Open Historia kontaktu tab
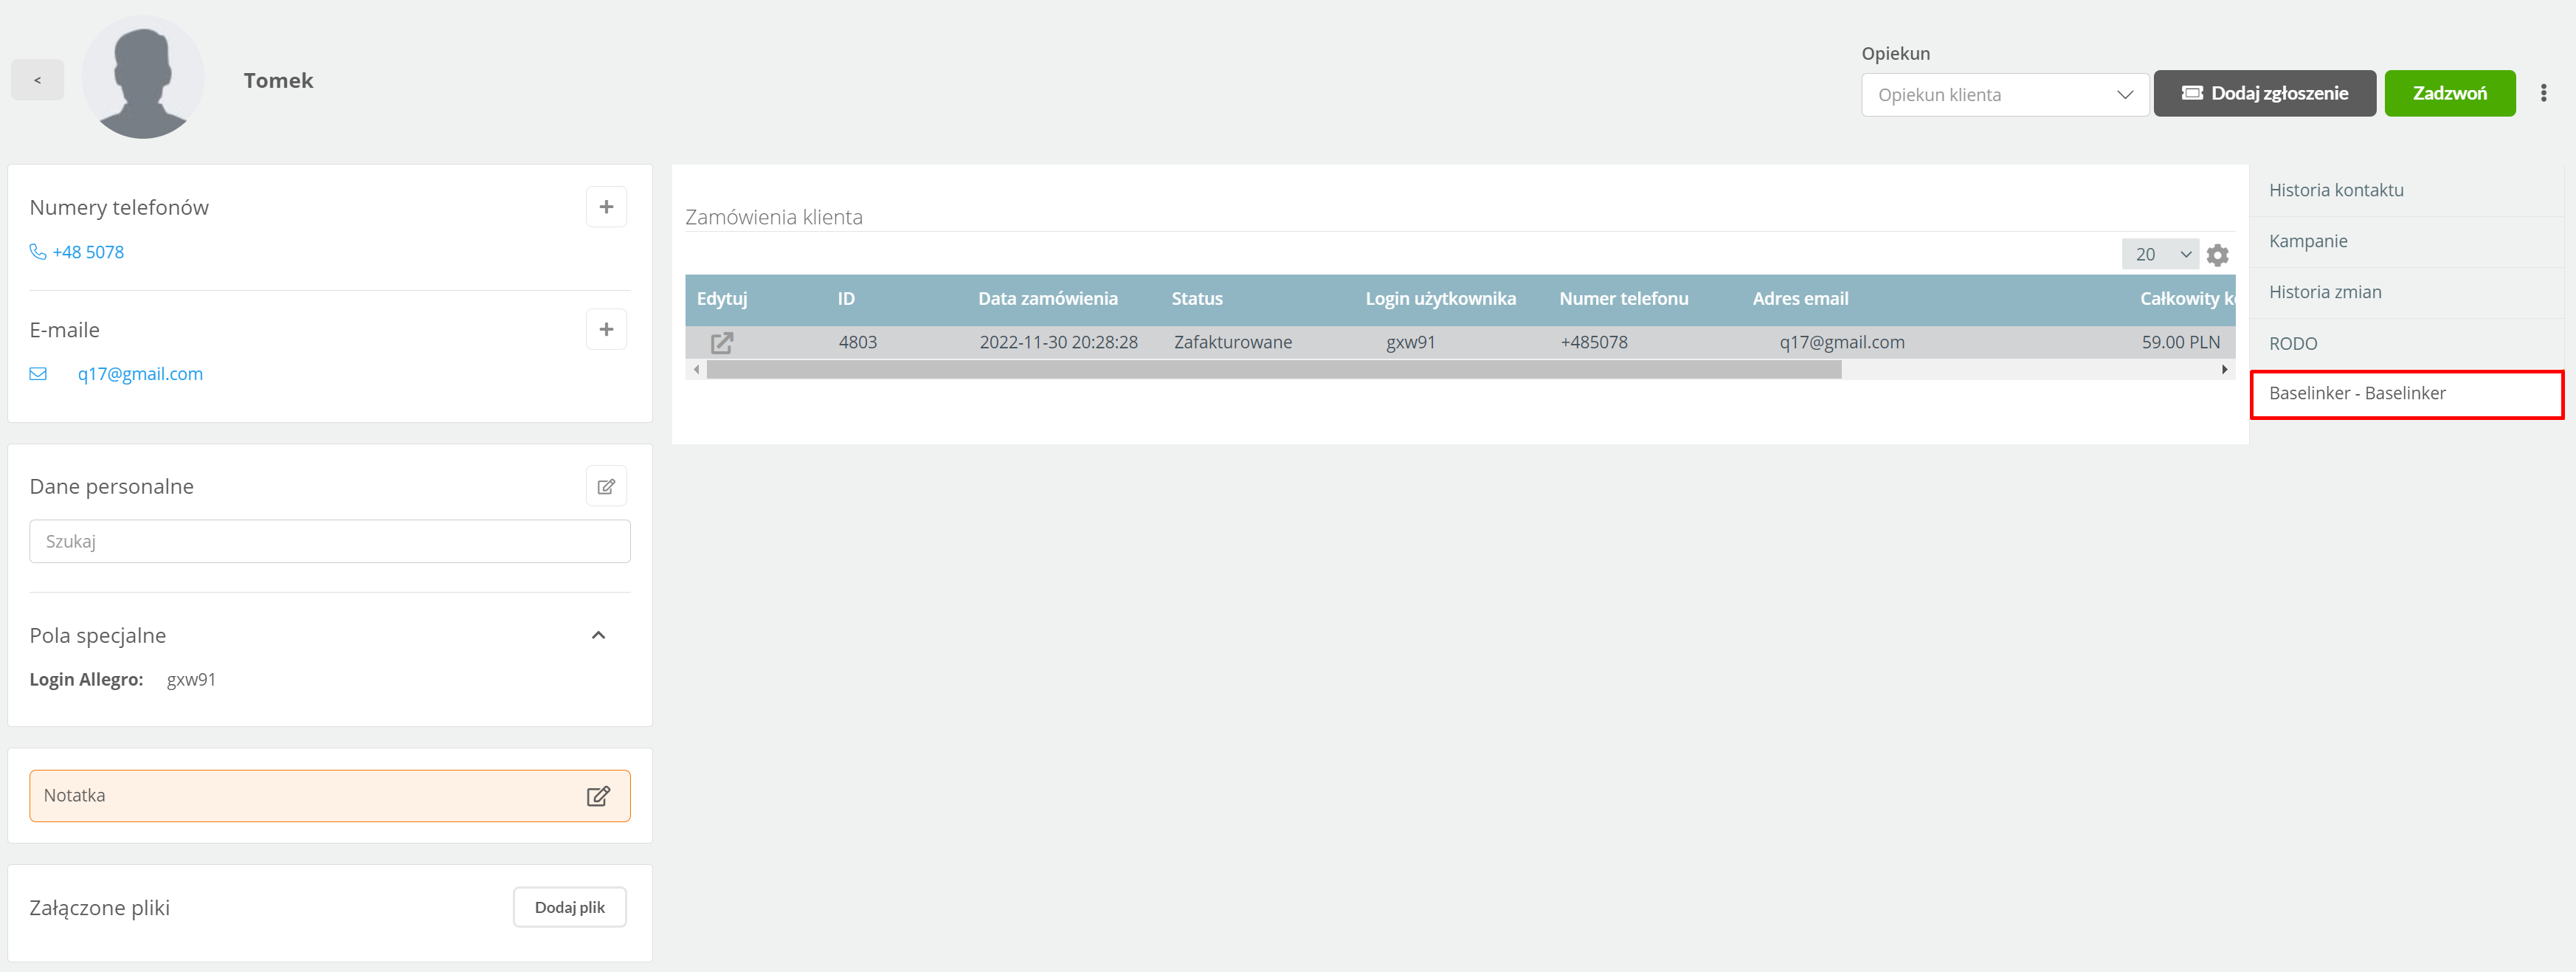This screenshot has height=972, width=2576. coord(2407,190)
